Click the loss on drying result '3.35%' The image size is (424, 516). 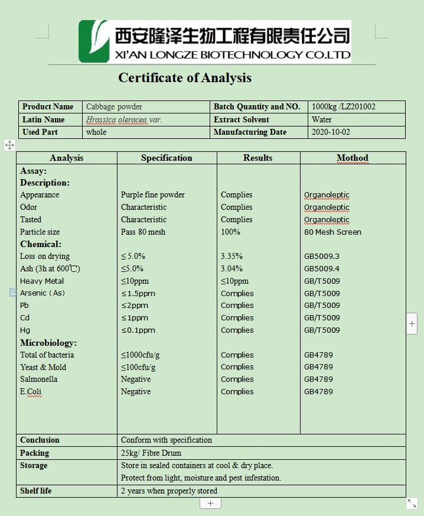pos(231,256)
